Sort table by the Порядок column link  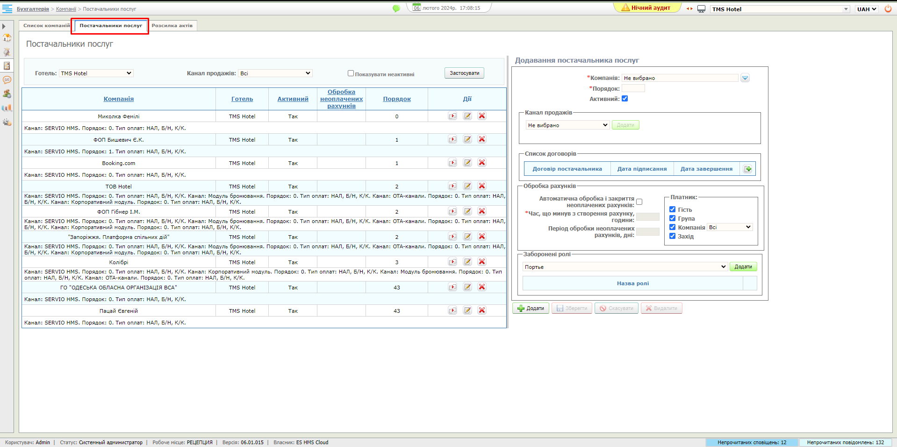397,99
